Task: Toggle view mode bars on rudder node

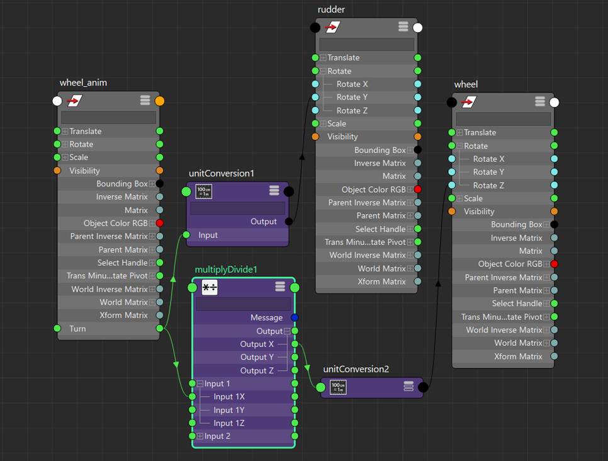Action: click(x=403, y=27)
